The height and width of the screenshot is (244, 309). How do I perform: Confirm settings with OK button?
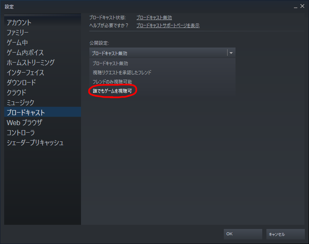pos(243,234)
